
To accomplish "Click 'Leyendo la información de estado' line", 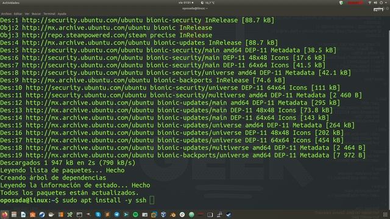I will click(x=75, y=185).
